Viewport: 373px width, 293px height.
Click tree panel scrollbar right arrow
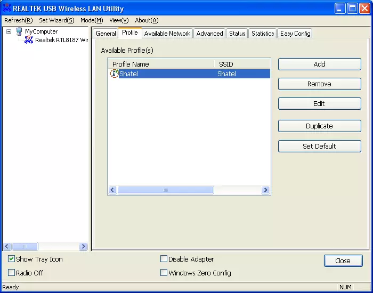tap(83, 246)
